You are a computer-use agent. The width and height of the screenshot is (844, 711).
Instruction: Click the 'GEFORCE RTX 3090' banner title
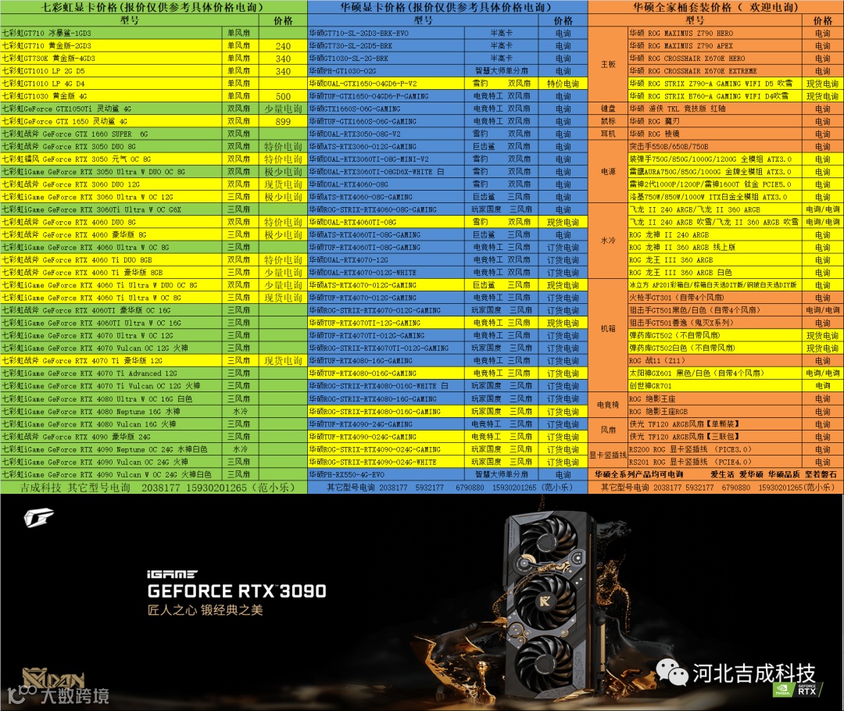(237, 591)
